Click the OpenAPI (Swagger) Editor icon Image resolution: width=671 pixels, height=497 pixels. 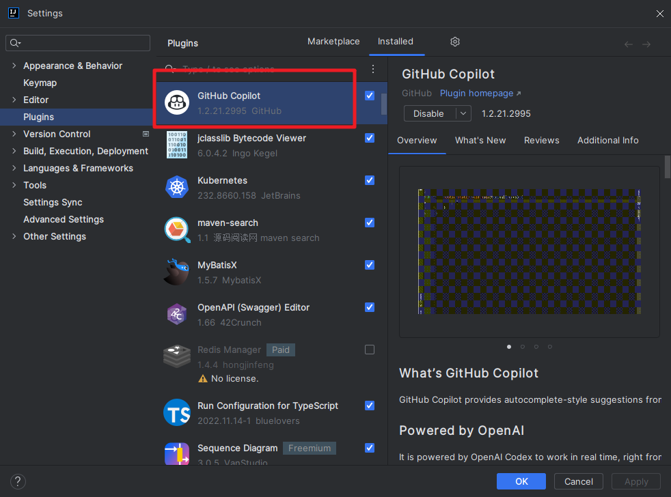[177, 314]
